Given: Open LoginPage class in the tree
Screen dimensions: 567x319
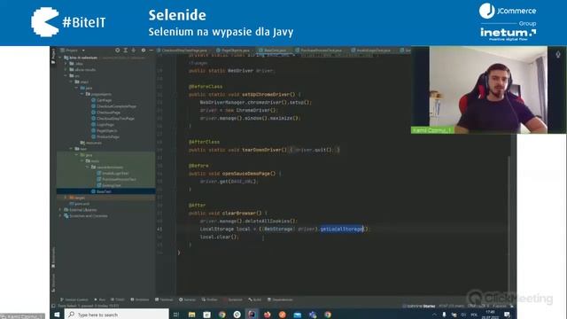Looking at the screenshot, I should pyautogui.click(x=103, y=124).
